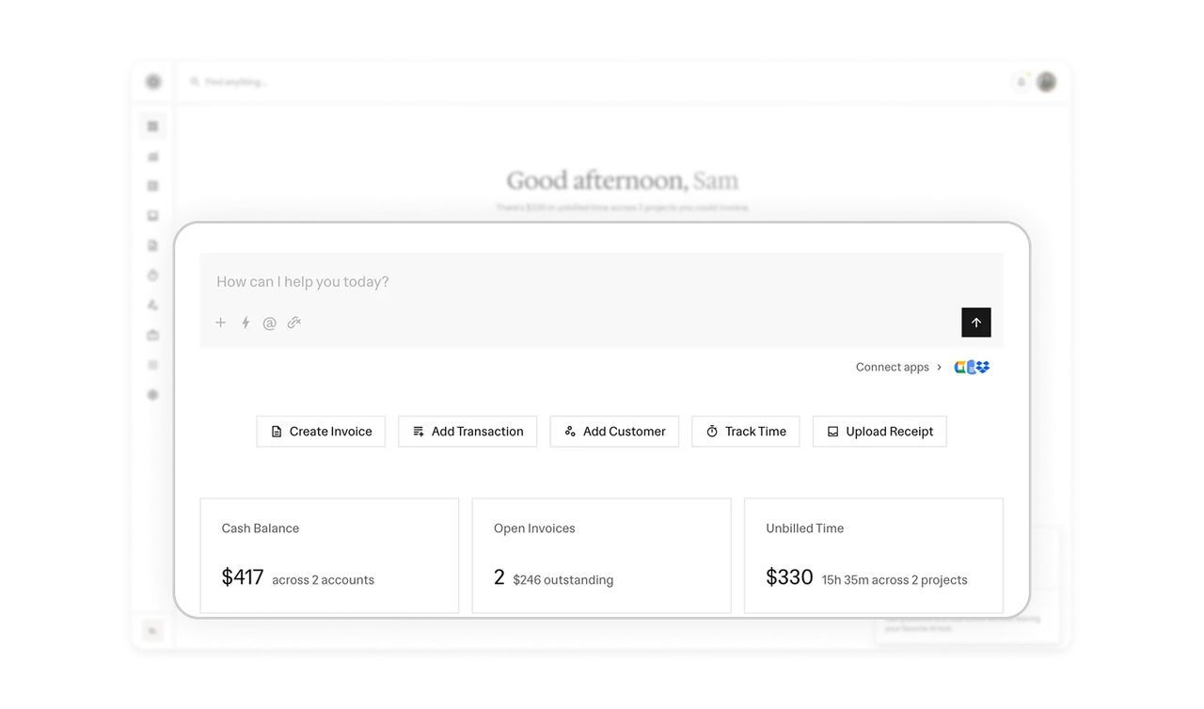Click the "$246 outstanding" text
Screen dimensions: 1204x709
click(563, 580)
